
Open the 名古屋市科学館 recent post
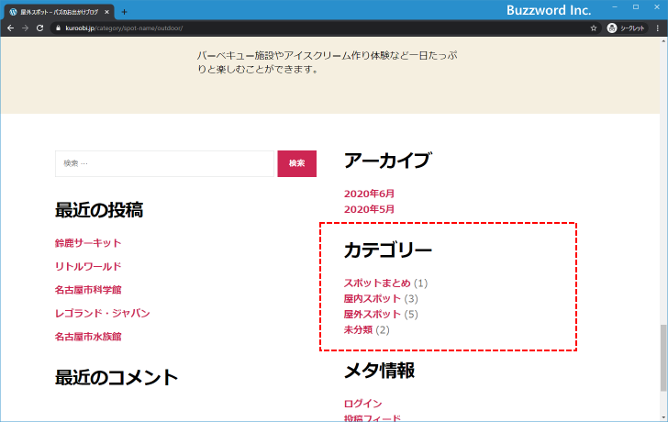(88, 290)
